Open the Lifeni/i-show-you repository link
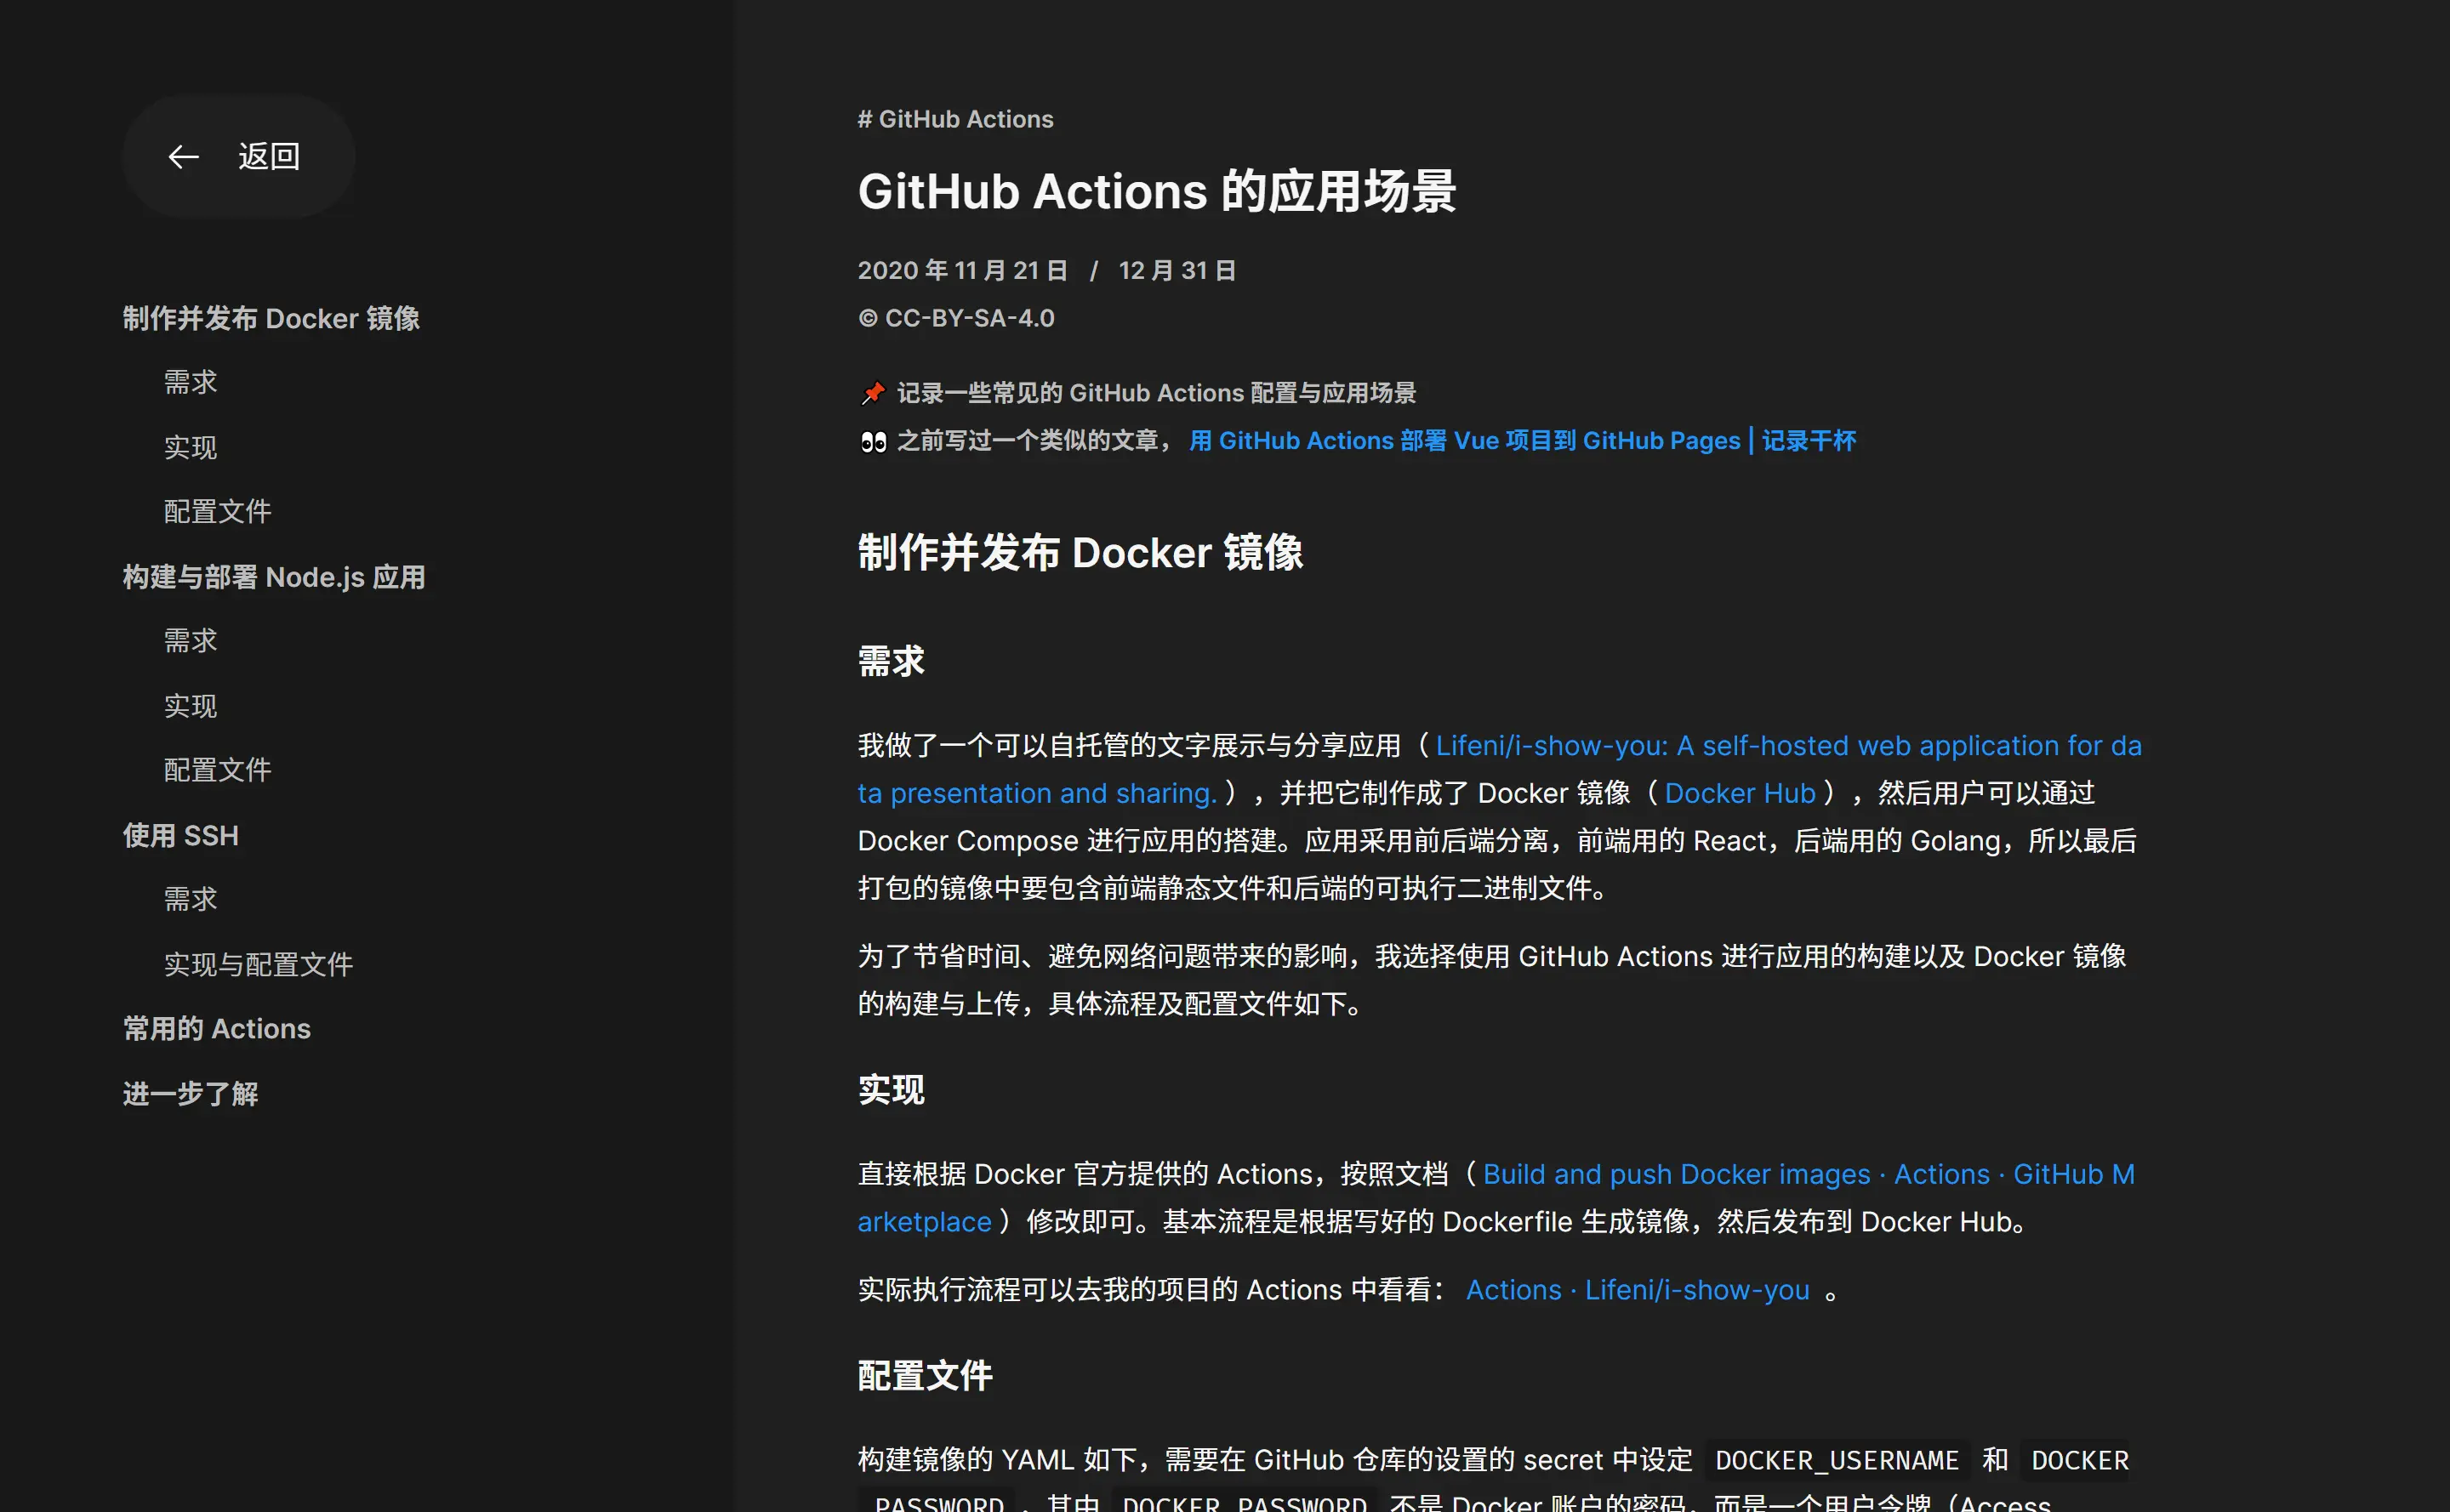The image size is (2450, 1512). click(x=1787, y=745)
